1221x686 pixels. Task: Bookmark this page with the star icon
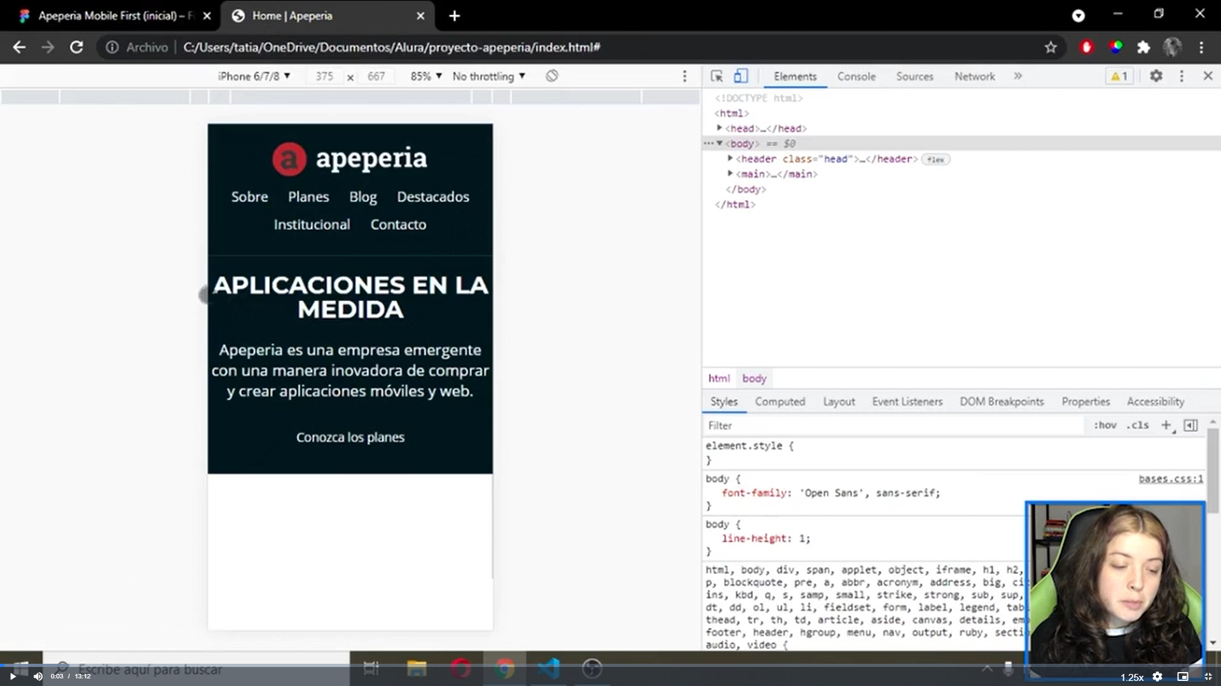(1051, 47)
